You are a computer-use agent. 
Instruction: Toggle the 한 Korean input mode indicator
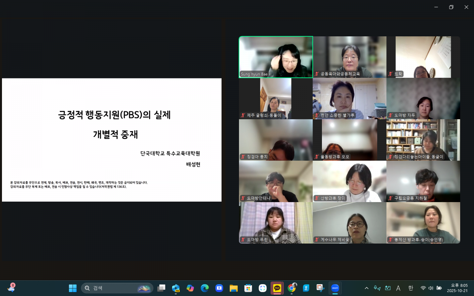410,288
